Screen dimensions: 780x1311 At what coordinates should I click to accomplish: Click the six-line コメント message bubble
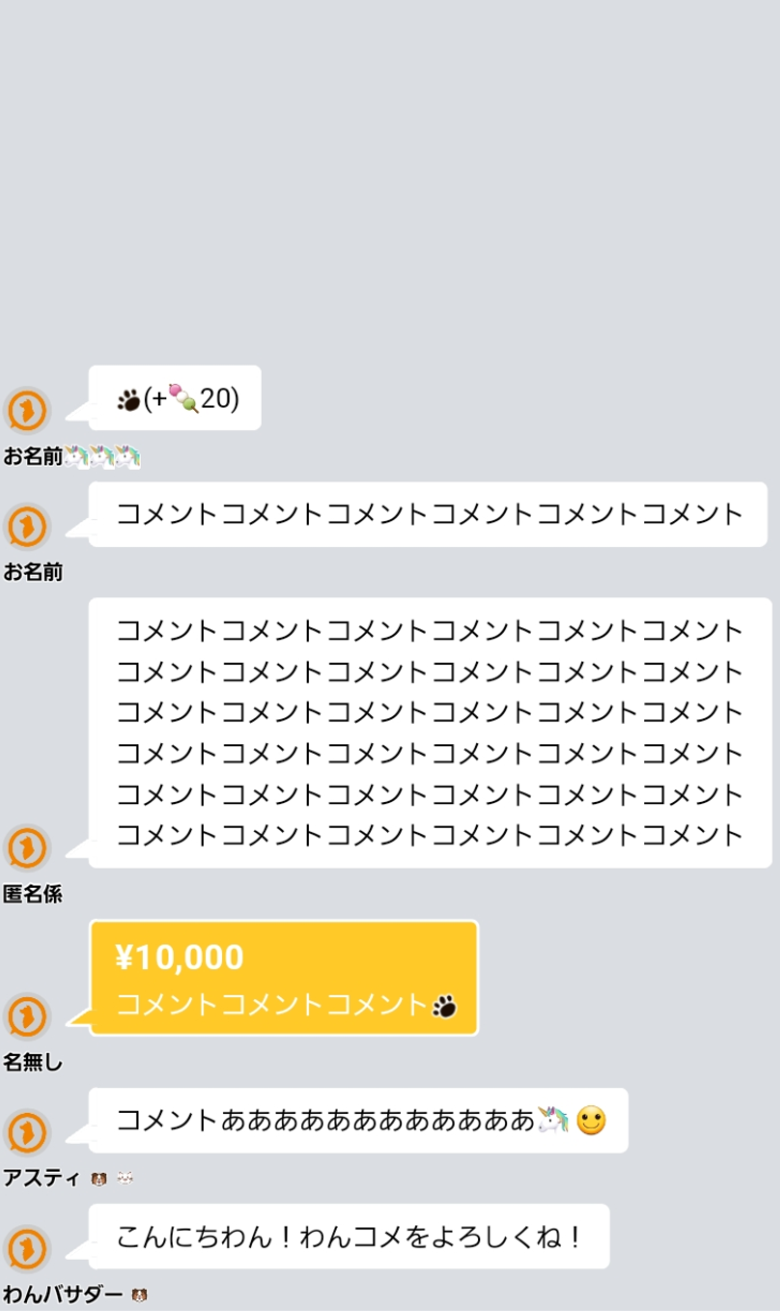point(430,732)
